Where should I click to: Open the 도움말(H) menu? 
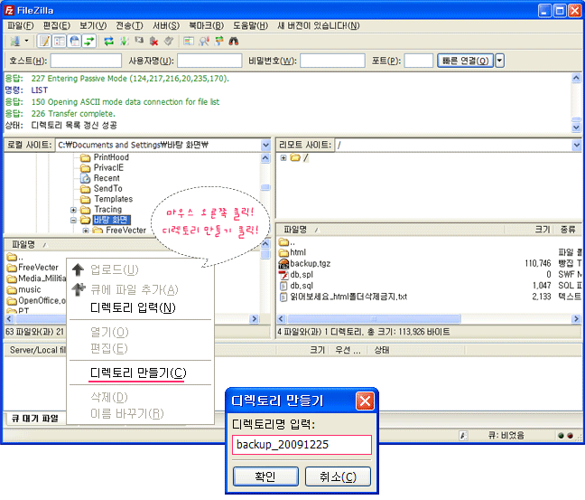tap(250, 25)
